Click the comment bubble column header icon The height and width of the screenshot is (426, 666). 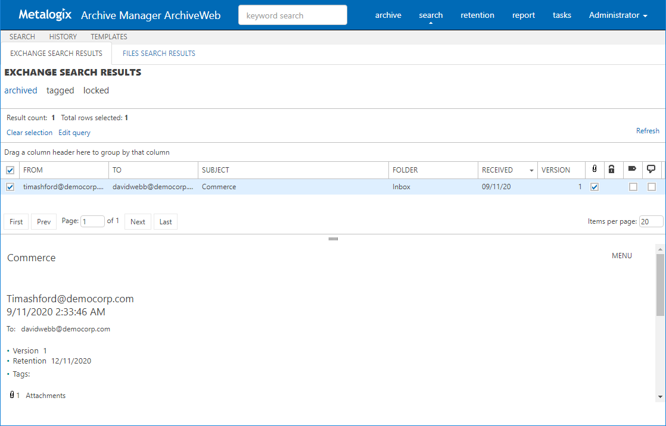[652, 170]
